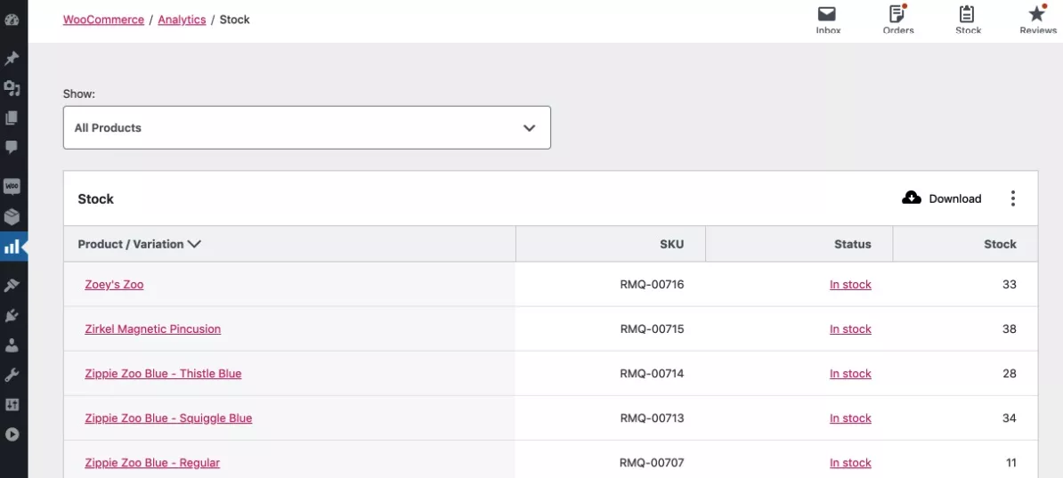Image resolution: width=1063 pixels, height=478 pixels.
Task: Click stock quantity 38 for Zirkel row
Action: (1010, 329)
